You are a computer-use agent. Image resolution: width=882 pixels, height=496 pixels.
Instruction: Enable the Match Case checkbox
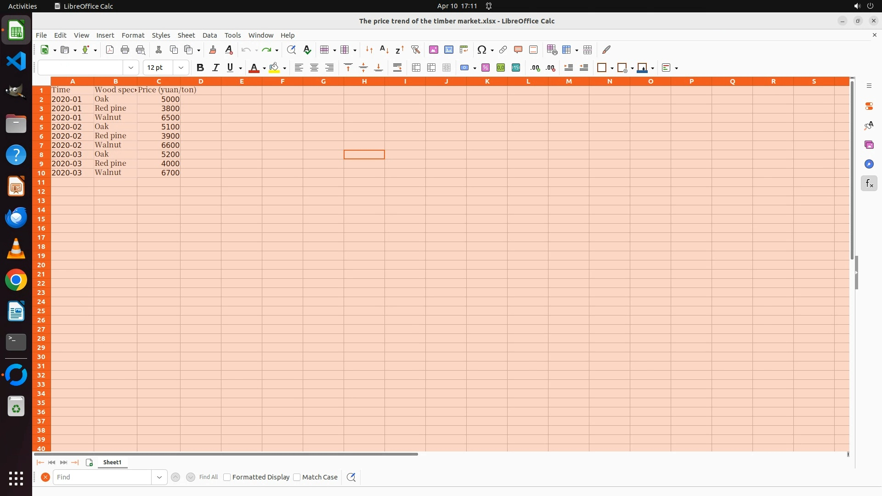point(297,477)
